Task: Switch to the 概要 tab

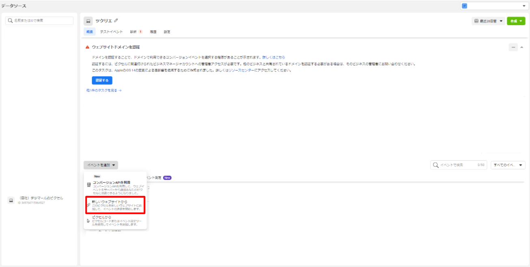Action: click(x=89, y=32)
